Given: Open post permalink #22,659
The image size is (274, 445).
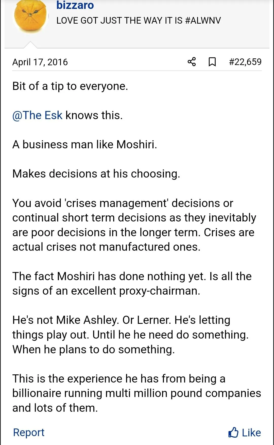Looking at the screenshot, I should pos(245,62).
